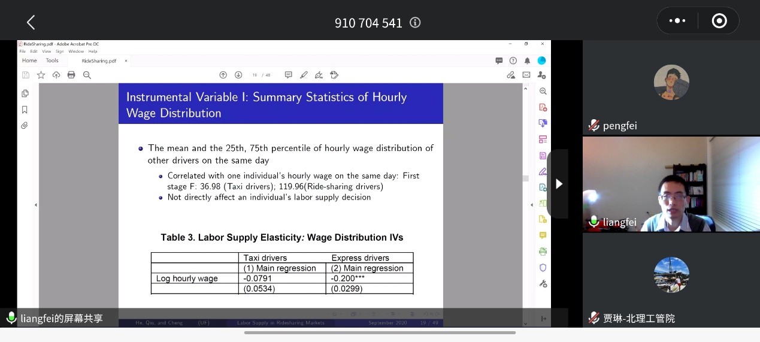This screenshot has height=342, width=760.
Task: Star the document as a favorite
Action: [x=41, y=75]
